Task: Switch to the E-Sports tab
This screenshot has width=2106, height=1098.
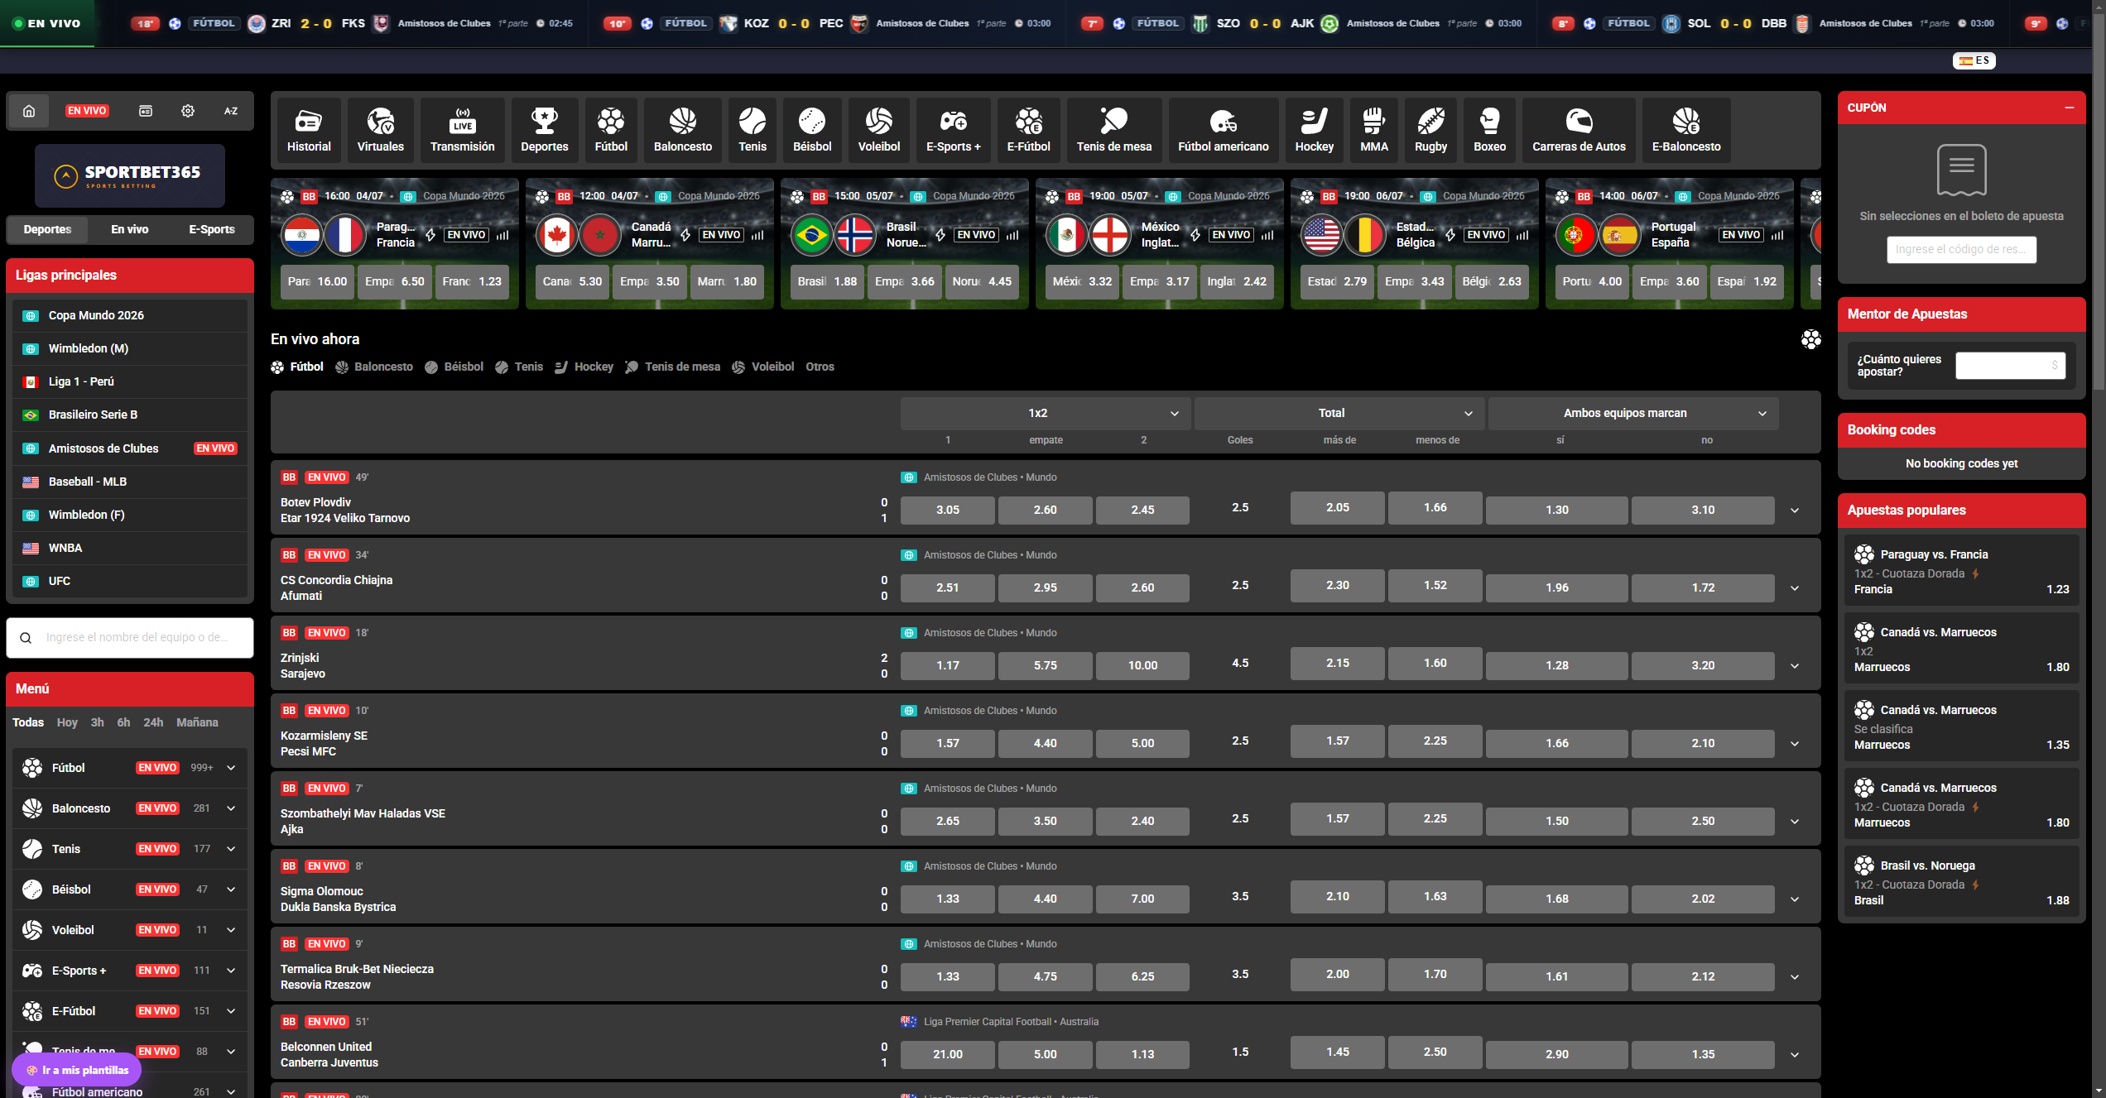Action: point(212,229)
